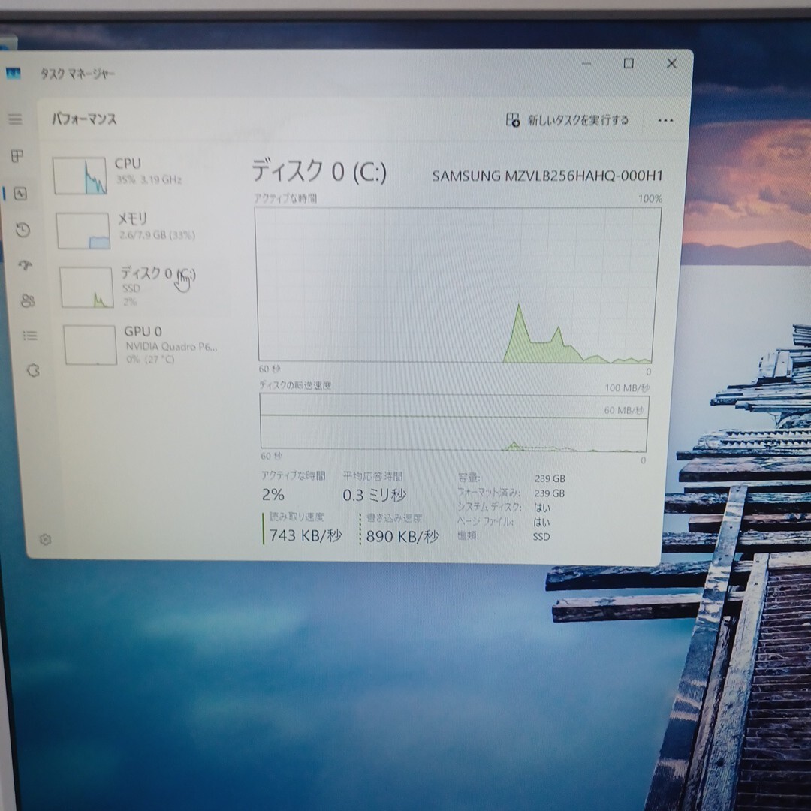The image size is (811, 811).
Task: Open the Startup apps page icon
Action: (x=25, y=265)
